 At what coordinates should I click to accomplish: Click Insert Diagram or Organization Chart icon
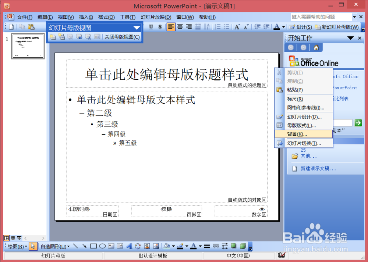tap(138, 246)
